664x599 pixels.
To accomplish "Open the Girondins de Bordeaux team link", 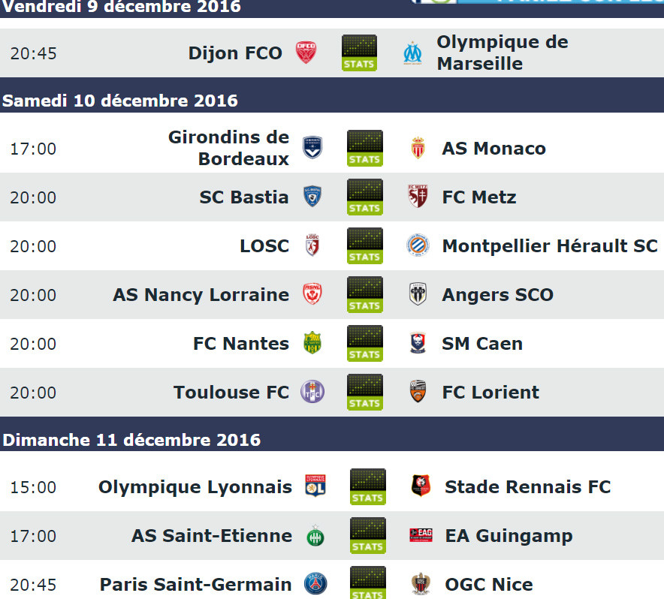I will [228, 148].
